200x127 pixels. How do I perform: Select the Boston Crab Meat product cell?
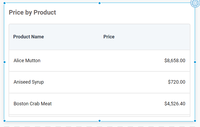tap(33, 104)
